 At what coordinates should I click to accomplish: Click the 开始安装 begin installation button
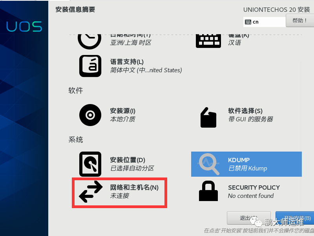(x=295, y=218)
